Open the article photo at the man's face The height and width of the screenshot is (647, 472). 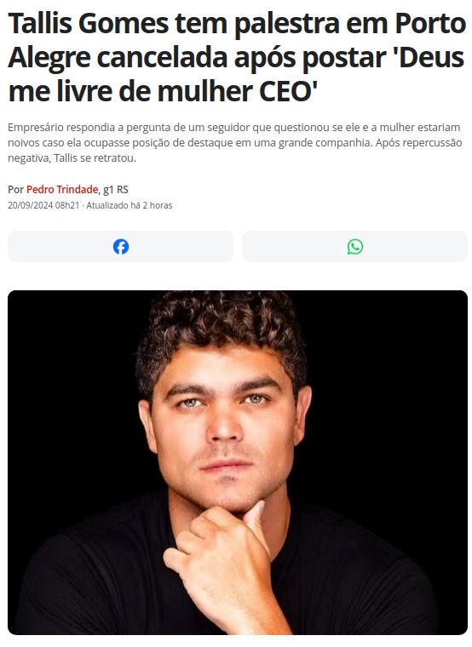point(224,425)
